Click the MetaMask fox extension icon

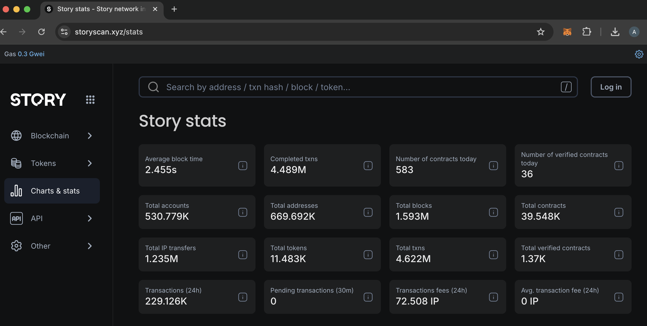click(567, 32)
